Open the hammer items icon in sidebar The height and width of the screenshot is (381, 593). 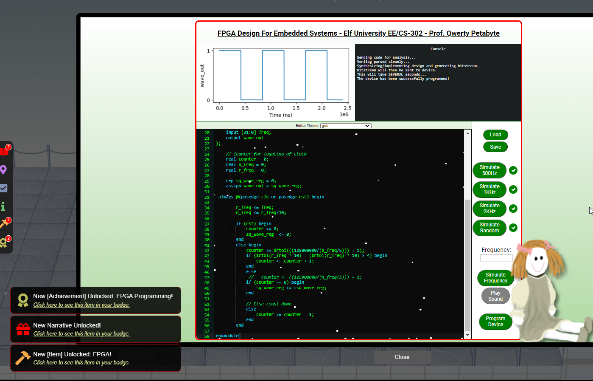[x=4, y=224]
